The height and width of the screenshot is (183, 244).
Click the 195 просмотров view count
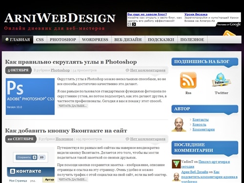coord(89,139)
